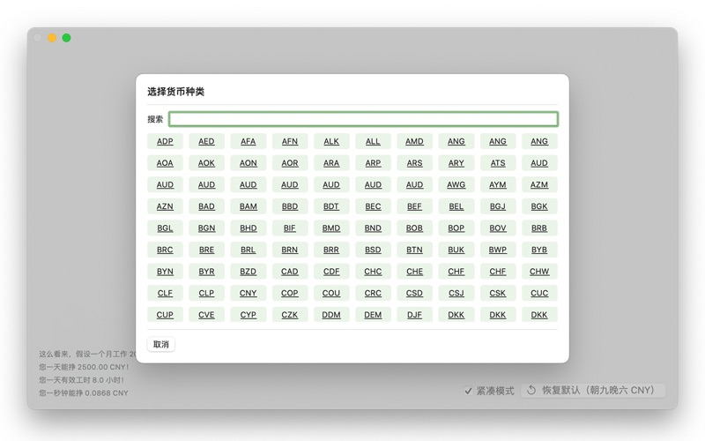Click the green zoom window button
This screenshot has width=705, height=441.
tap(67, 38)
